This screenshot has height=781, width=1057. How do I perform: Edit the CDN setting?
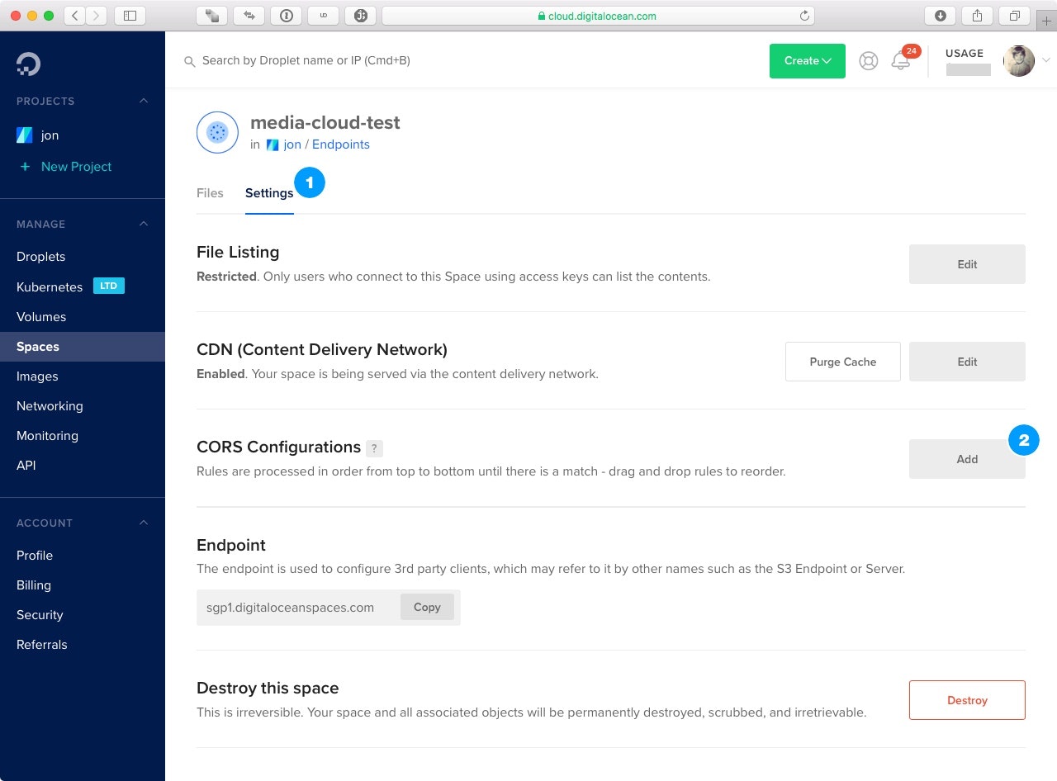click(967, 362)
